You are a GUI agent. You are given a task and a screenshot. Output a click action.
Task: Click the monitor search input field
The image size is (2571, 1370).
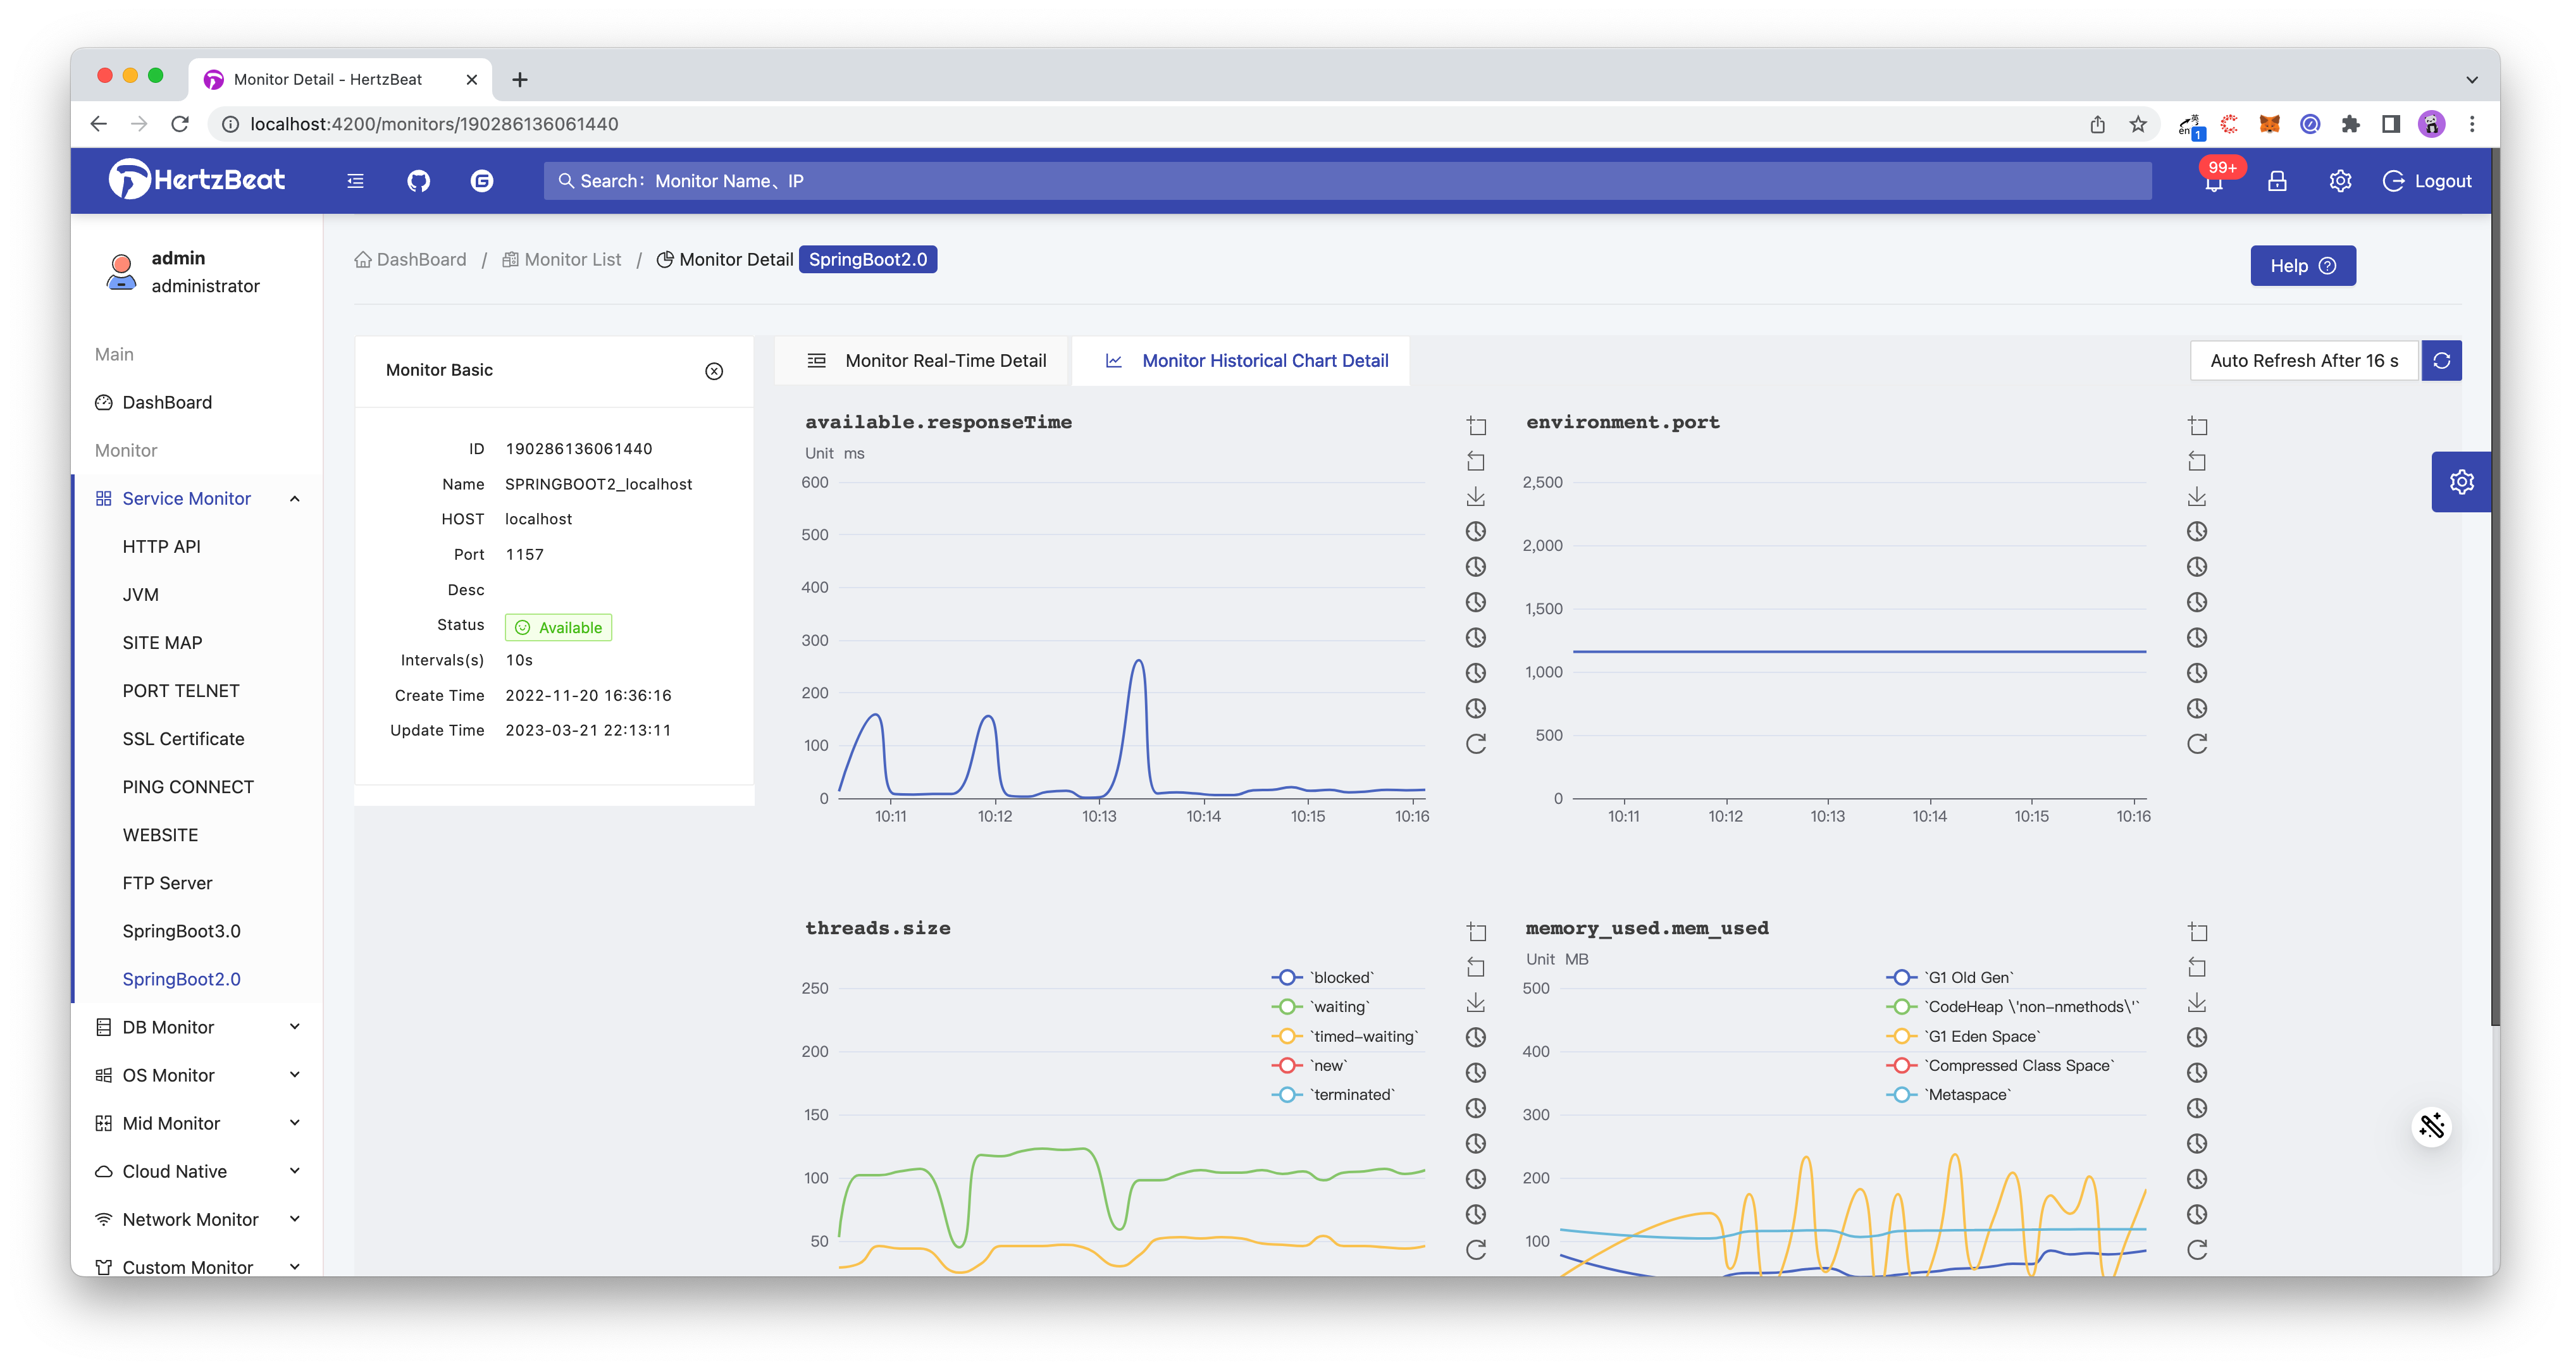(x=1346, y=181)
